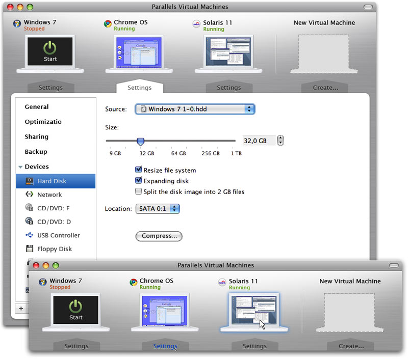Open the Network device settings

pos(49,195)
